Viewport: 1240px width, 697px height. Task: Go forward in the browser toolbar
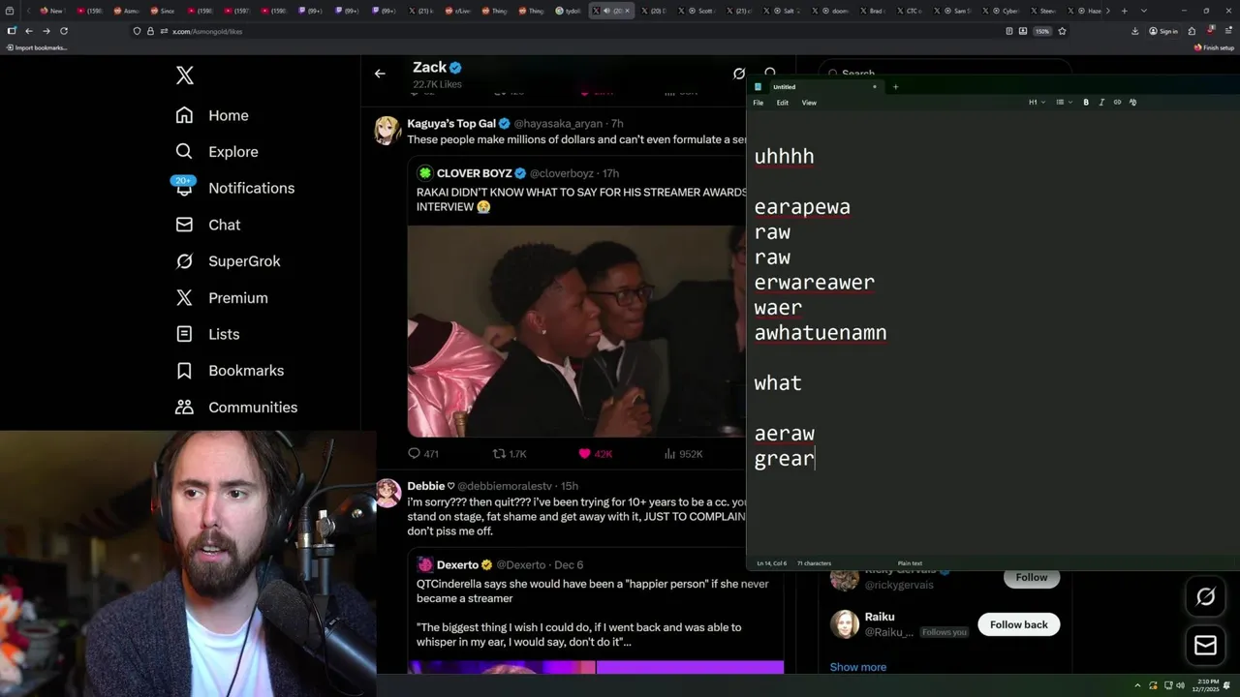point(46,31)
